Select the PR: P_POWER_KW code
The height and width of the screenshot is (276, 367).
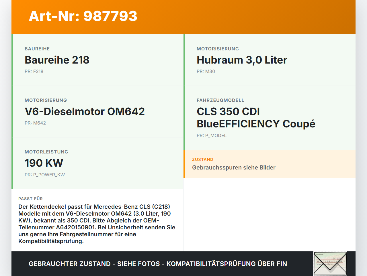45,175
